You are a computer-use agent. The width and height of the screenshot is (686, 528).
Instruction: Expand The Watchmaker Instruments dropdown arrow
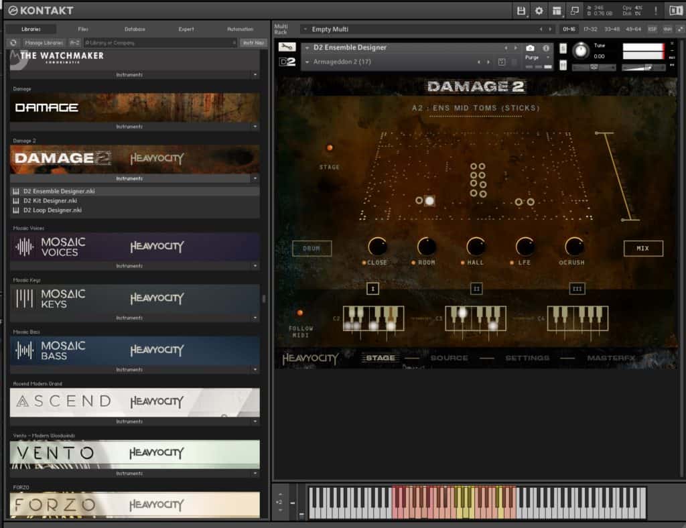(x=255, y=75)
